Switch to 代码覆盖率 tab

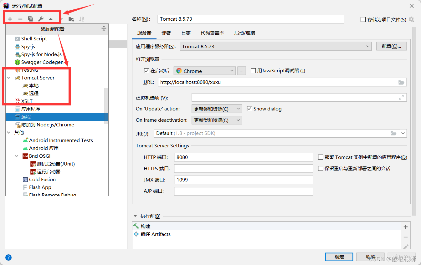(213, 33)
